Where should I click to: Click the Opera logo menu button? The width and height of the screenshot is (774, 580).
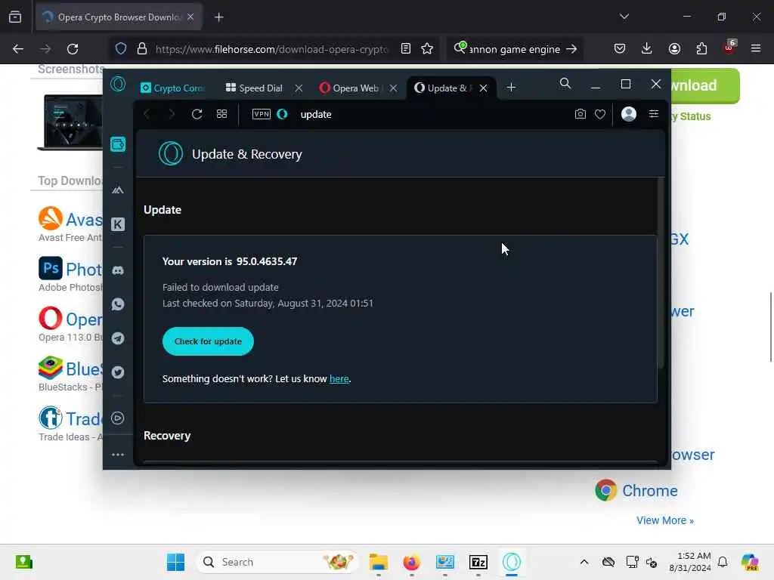pyautogui.click(x=118, y=85)
